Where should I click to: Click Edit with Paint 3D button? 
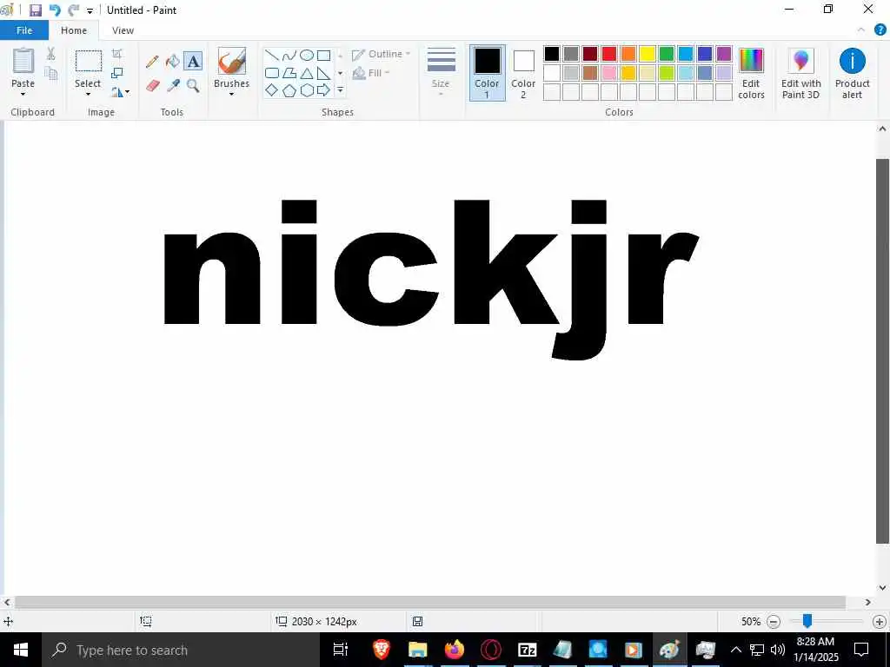[800, 74]
